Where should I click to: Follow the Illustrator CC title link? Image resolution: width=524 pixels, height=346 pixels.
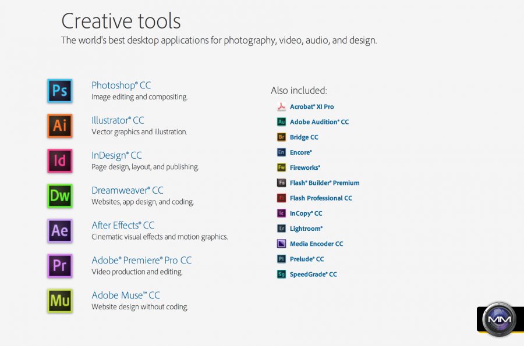coord(118,120)
